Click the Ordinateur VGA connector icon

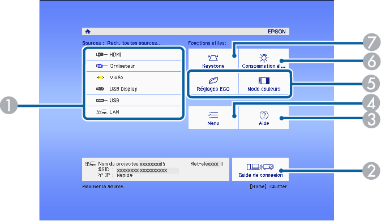[101, 66]
